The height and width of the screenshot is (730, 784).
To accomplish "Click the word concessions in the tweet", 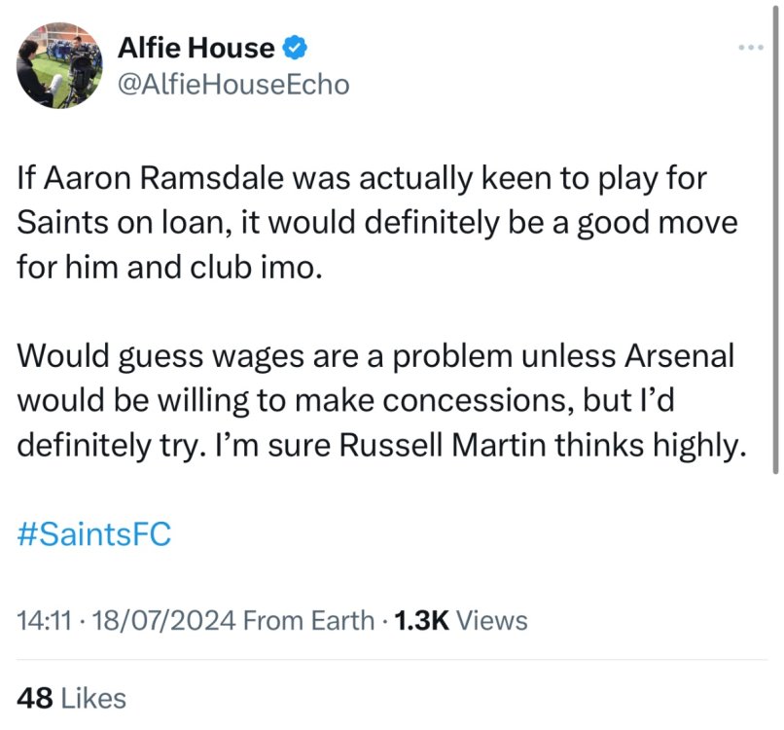I will [x=489, y=401].
